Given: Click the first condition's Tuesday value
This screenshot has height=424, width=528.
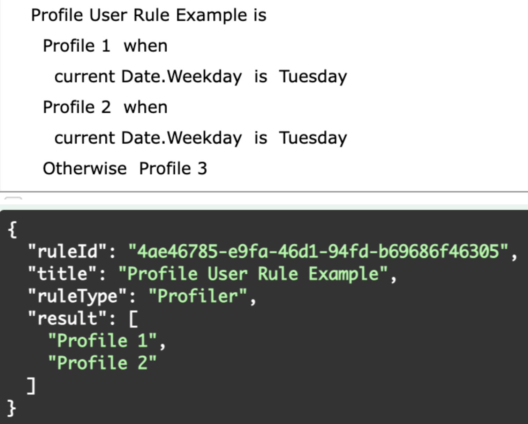Looking at the screenshot, I should [313, 77].
